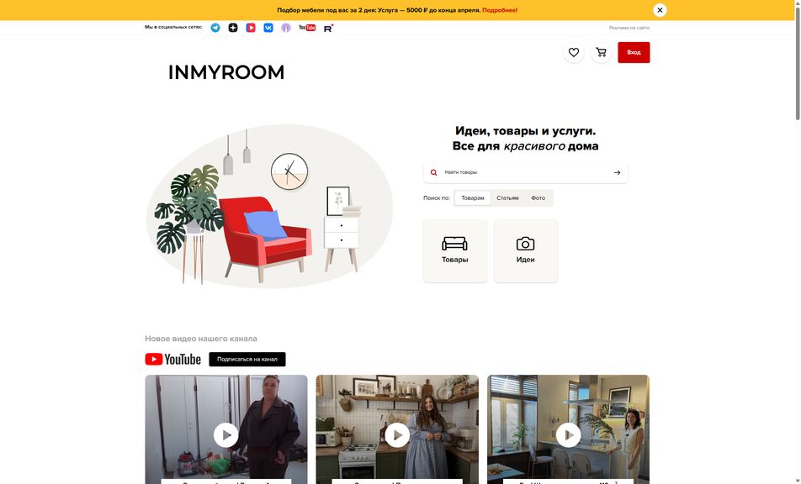Open the YouTube icon in social bar
Viewport: 801px width, 484px height.
(307, 28)
